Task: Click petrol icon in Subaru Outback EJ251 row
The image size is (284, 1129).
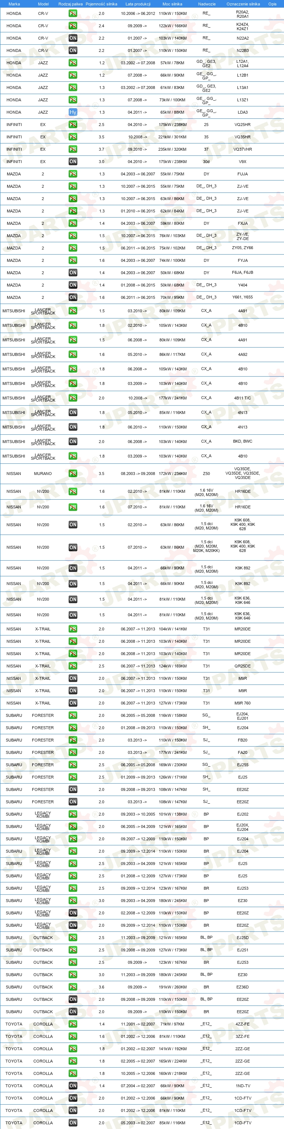Action: 73,950
